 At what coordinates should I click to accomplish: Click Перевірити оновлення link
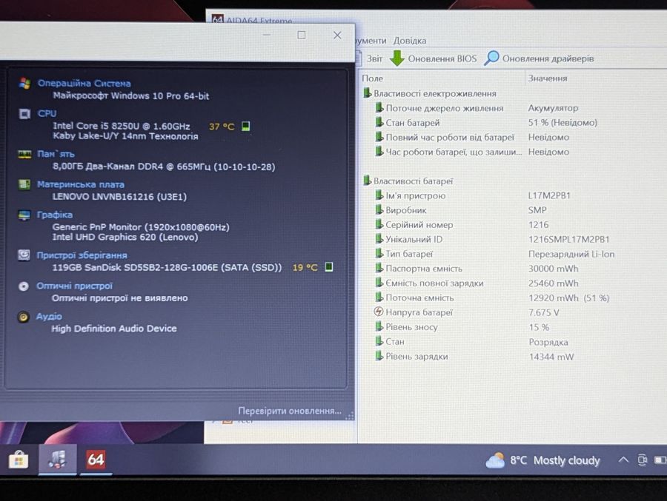click(x=290, y=411)
